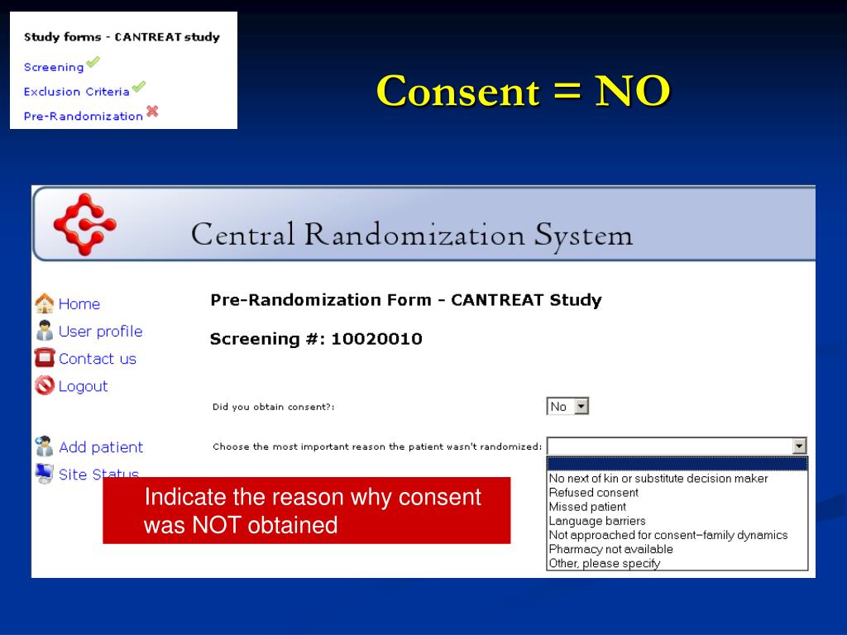Open the Site Status link
The width and height of the screenshot is (847, 635).
tap(99, 474)
